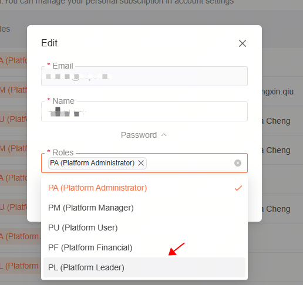Deselect PA (Platform Administrator) option
This screenshot has height=285, width=303.
[144, 188]
